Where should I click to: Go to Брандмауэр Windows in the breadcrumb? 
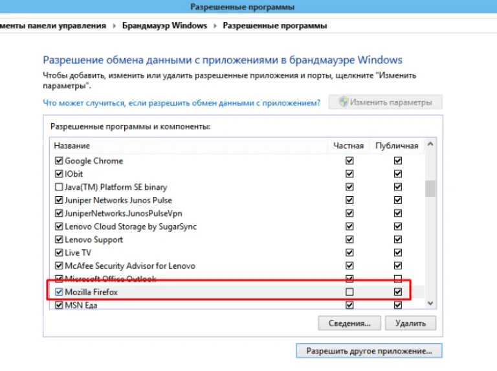click(164, 25)
